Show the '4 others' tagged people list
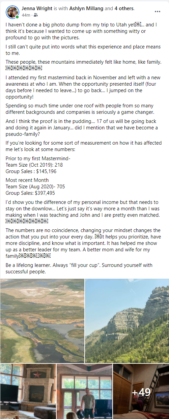Image resolution: width=169 pixels, height=419 pixels. pyautogui.click(x=124, y=8)
